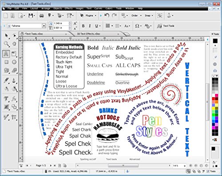
Task: Open the Curves menu
Action: (x=98, y=8)
